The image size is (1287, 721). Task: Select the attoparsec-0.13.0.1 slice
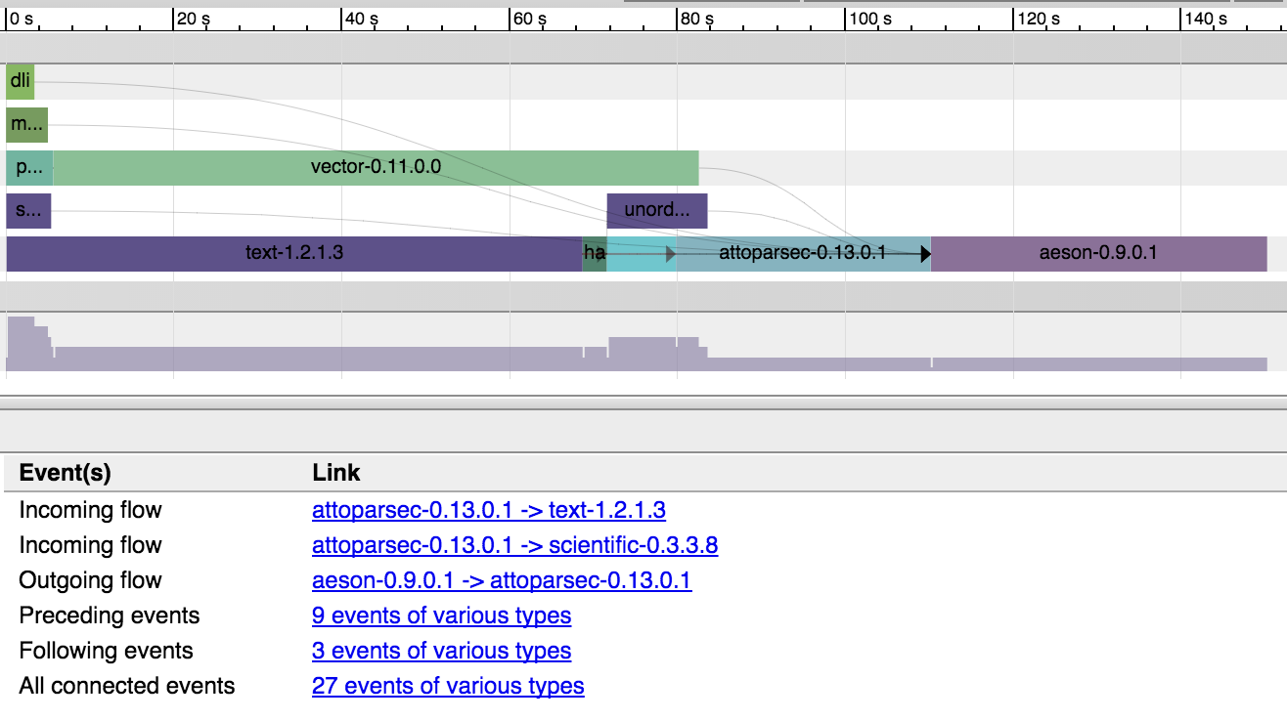[x=803, y=254]
